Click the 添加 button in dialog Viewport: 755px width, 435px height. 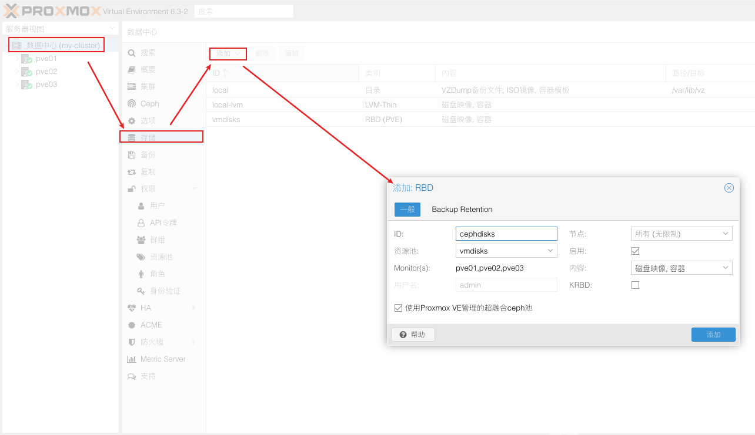pos(713,334)
